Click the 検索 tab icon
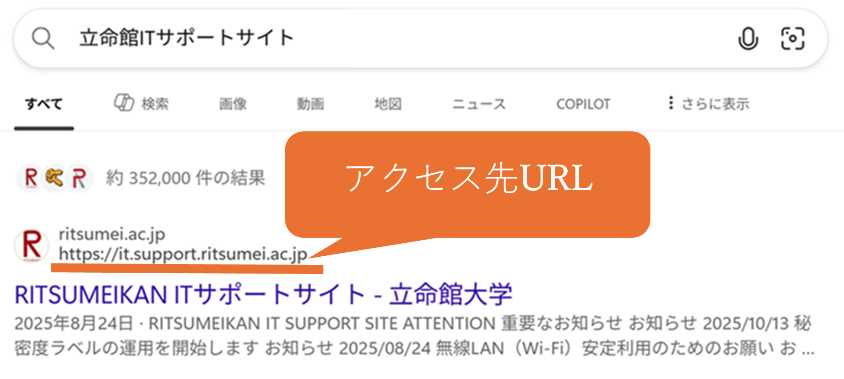 pos(124,103)
